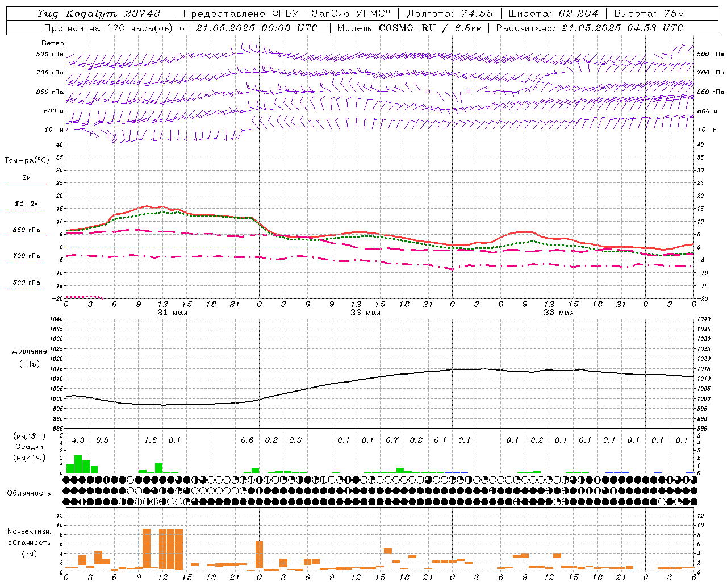Click the 23 мая date label
This screenshot has width=727, height=582.
click(559, 313)
